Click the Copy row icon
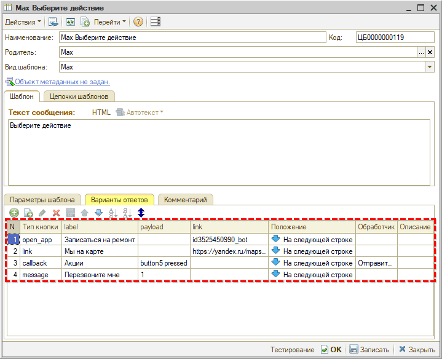The height and width of the screenshot is (359, 442). [28, 213]
